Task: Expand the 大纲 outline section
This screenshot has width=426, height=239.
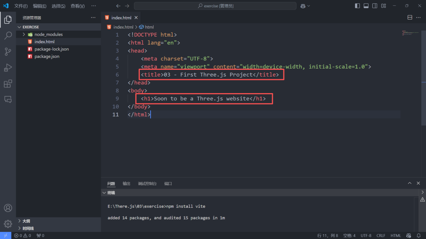Action: tap(19, 221)
